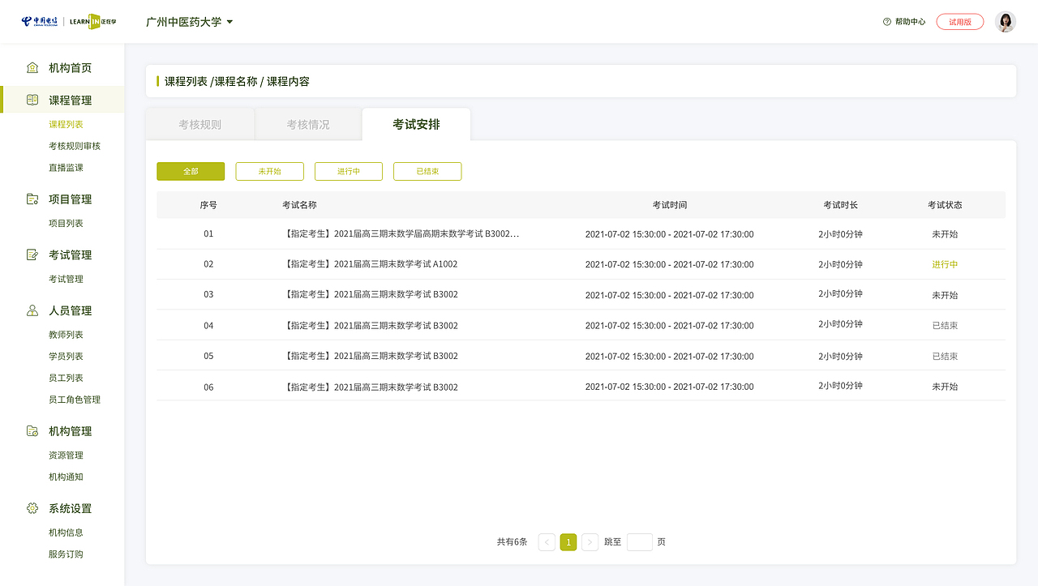Open 项目列表 in sidebar
Viewport: 1038px width, 586px height.
[x=66, y=223]
